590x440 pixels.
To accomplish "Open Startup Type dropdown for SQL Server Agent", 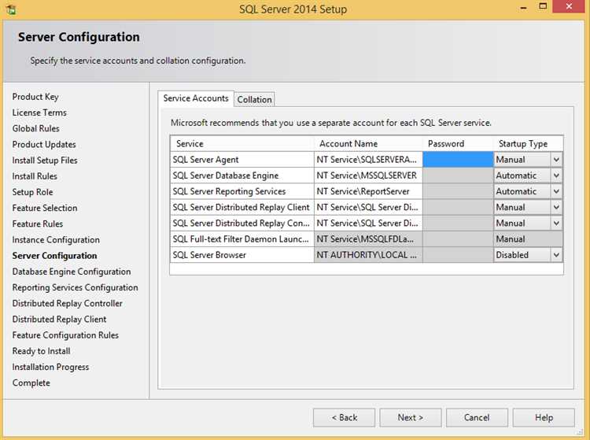I will tap(556, 160).
